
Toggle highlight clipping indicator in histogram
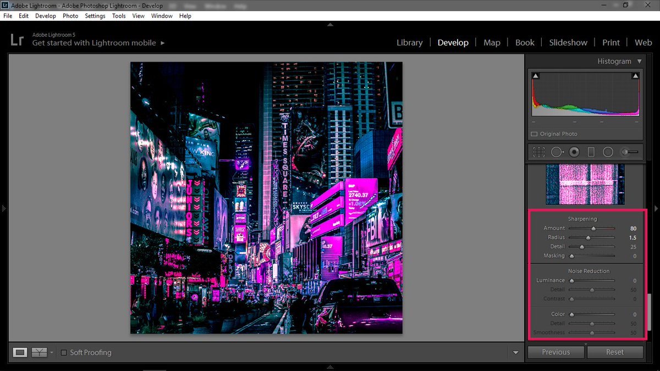tap(635, 76)
